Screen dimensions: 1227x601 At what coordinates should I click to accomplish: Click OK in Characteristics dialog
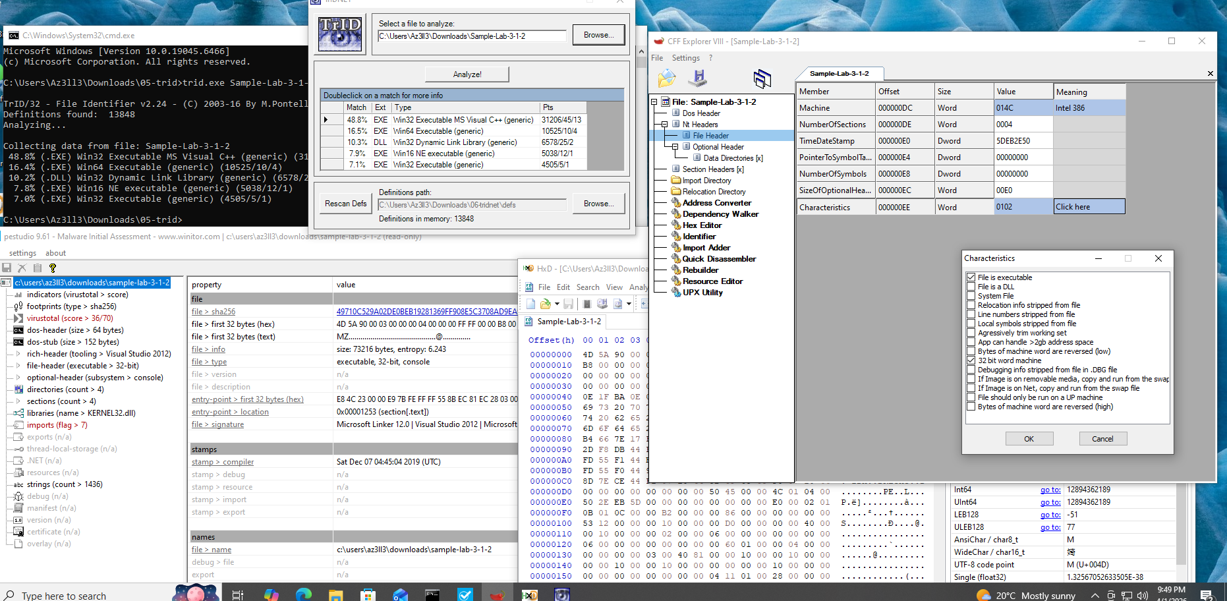(x=1029, y=439)
